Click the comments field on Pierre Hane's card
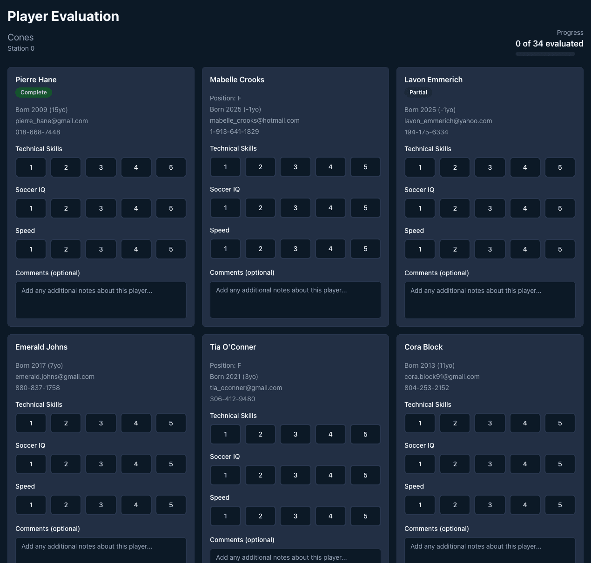 click(x=101, y=300)
